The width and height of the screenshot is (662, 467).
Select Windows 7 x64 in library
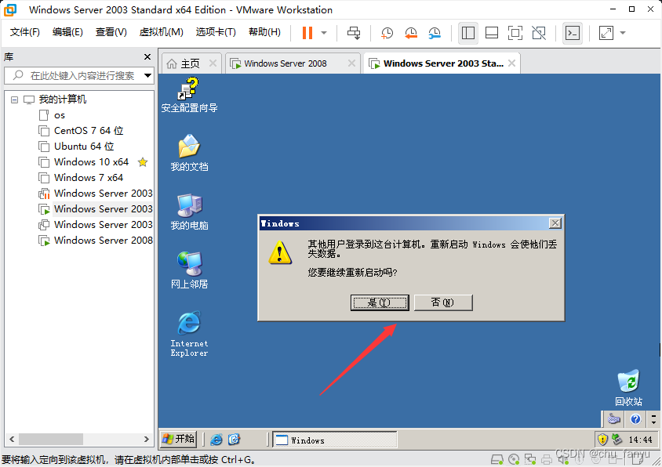(x=88, y=178)
